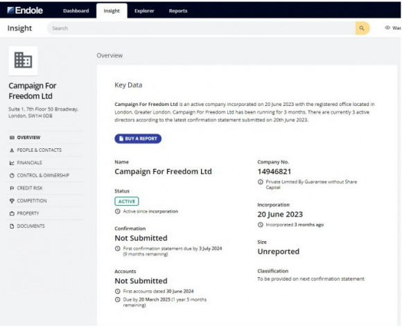Click the company building icon thumbnail
The image size is (402, 327).
23,61
